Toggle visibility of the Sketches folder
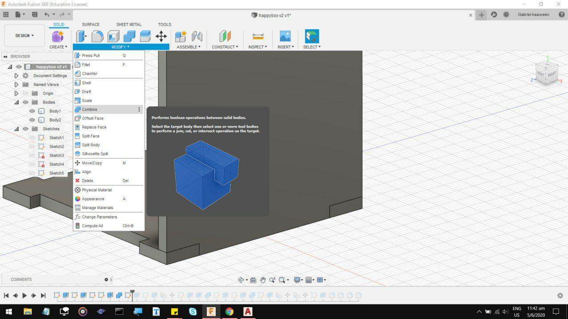The width and height of the screenshot is (568, 319). tap(25, 129)
